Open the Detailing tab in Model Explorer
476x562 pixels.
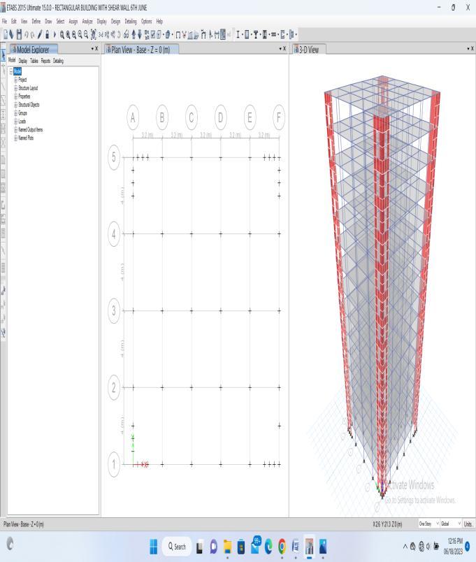tap(58, 61)
